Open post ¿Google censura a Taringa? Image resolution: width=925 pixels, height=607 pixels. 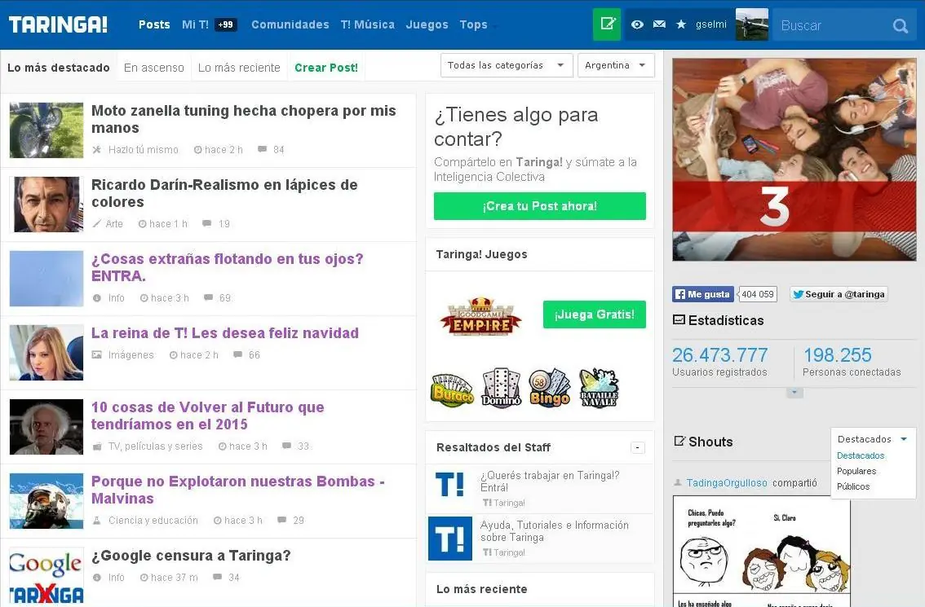191,556
